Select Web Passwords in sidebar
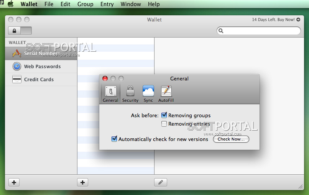The width and height of the screenshot is (309, 195). pos(41,67)
